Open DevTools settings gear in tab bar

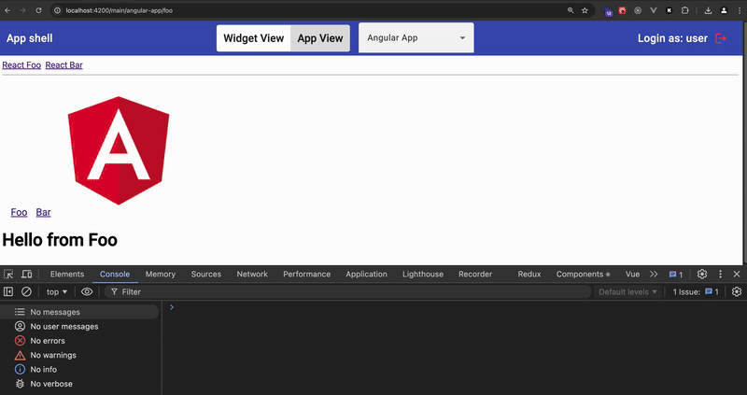pyautogui.click(x=702, y=274)
